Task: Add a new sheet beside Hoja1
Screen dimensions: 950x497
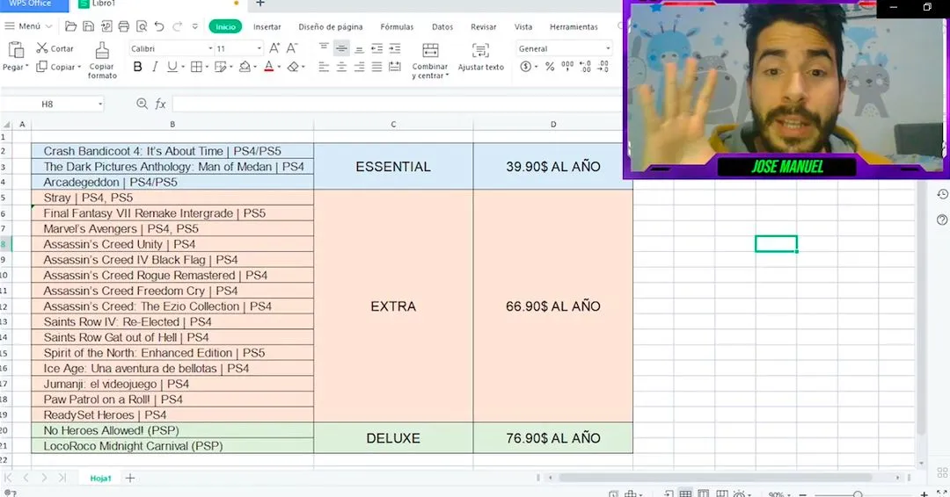Action: coord(129,478)
